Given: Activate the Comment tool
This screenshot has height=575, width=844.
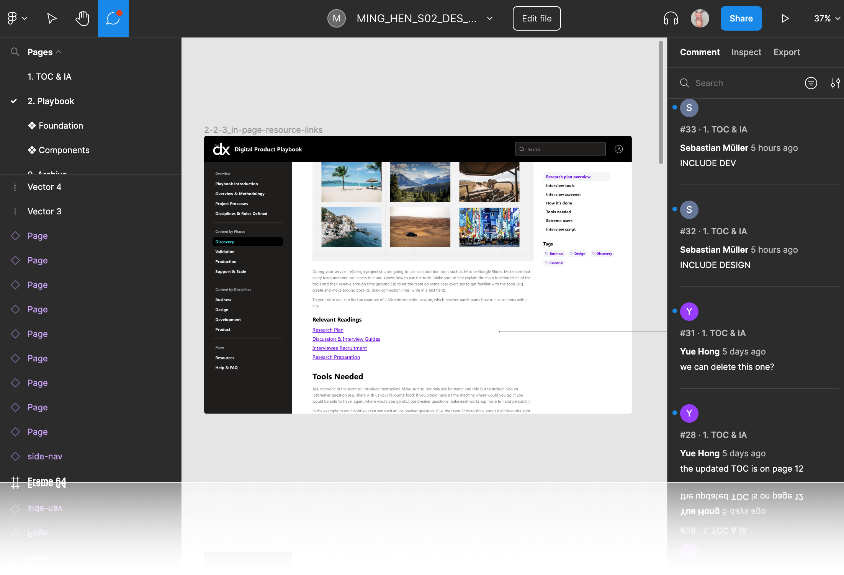Looking at the screenshot, I should coord(113,18).
